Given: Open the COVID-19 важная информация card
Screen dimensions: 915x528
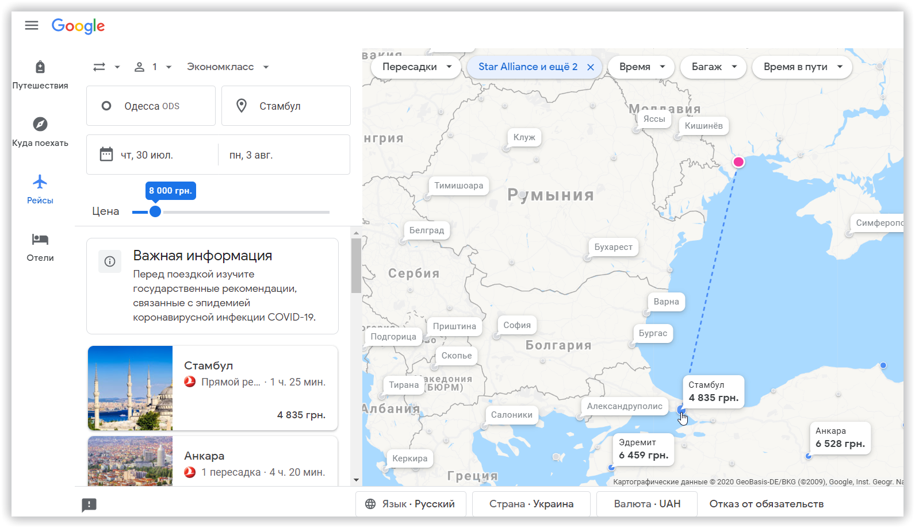Looking at the screenshot, I should click(212, 286).
